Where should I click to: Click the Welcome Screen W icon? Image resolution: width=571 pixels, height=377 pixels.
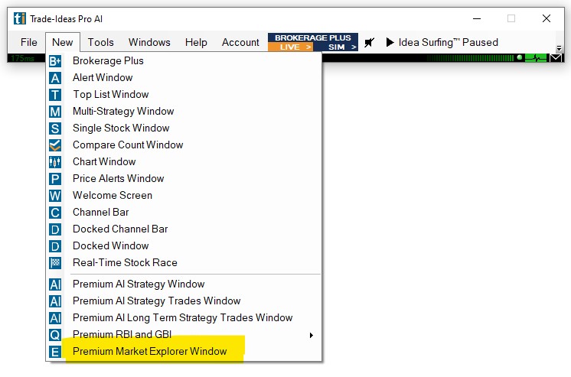coord(55,196)
